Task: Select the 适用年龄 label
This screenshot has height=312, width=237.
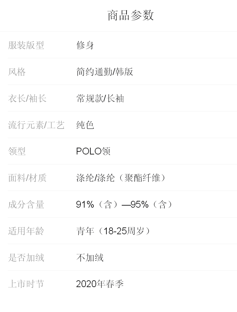Action: pyautogui.click(x=26, y=231)
